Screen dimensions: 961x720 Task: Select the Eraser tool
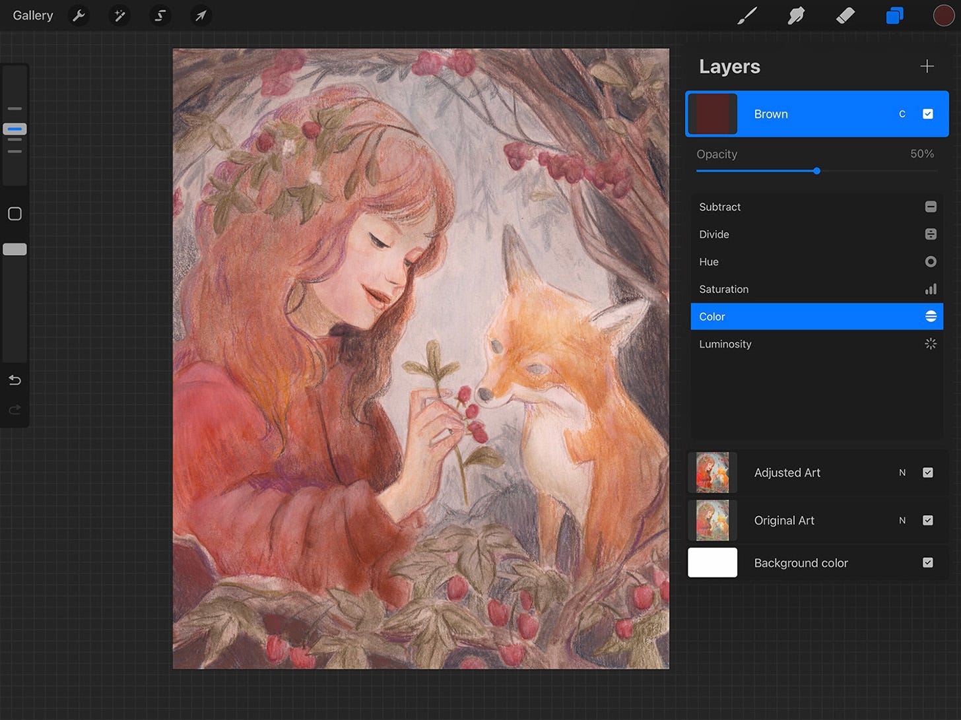[x=845, y=15]
